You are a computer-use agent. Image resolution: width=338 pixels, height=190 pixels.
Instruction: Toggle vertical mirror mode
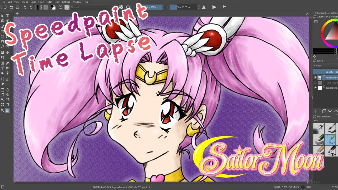(214, 7)
